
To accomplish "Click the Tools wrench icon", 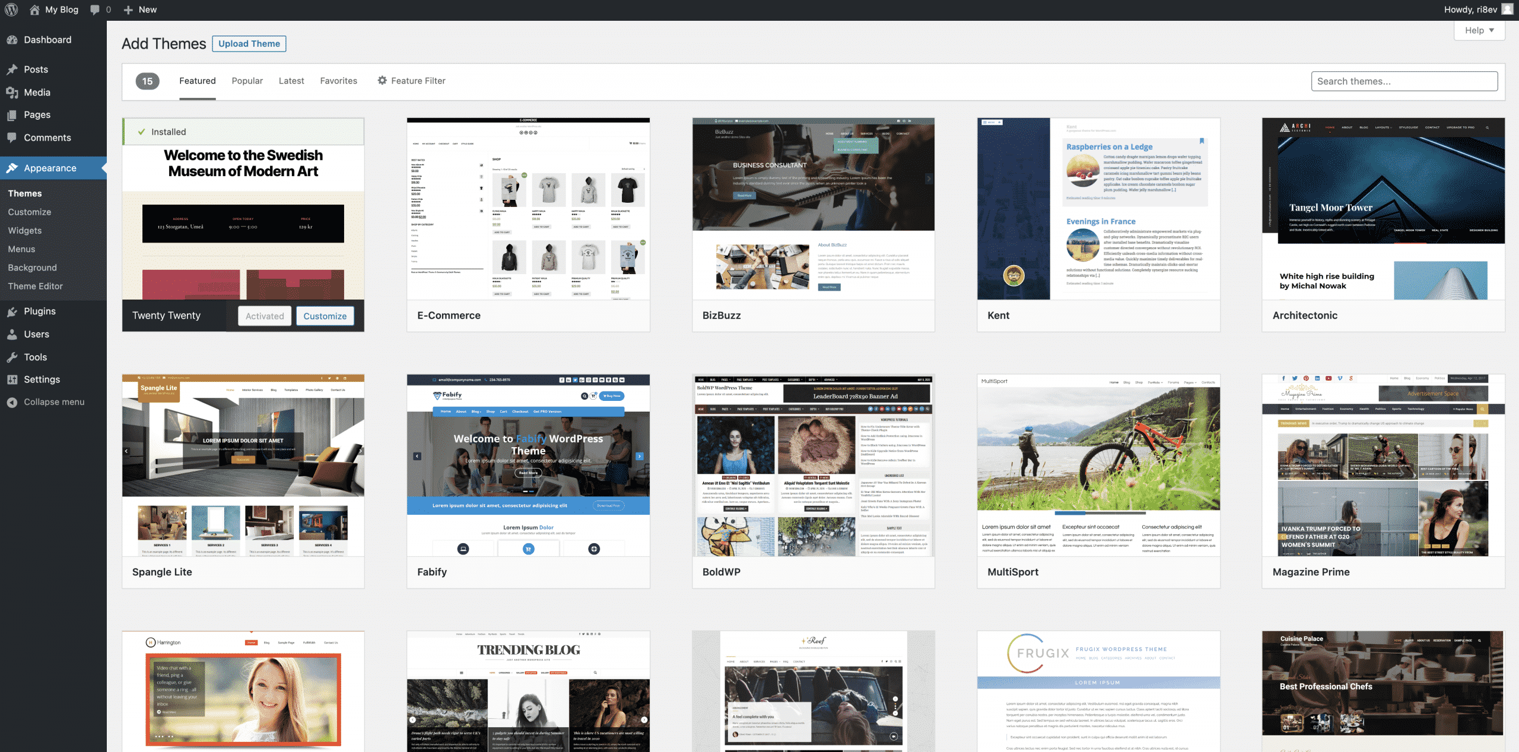I will 12,357.
